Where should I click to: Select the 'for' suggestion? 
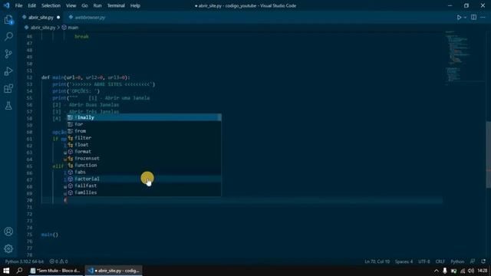click(x=144, y=124)
